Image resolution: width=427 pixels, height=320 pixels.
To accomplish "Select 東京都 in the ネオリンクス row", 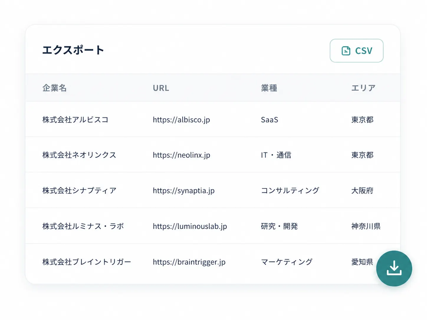I will click(362, 155).
